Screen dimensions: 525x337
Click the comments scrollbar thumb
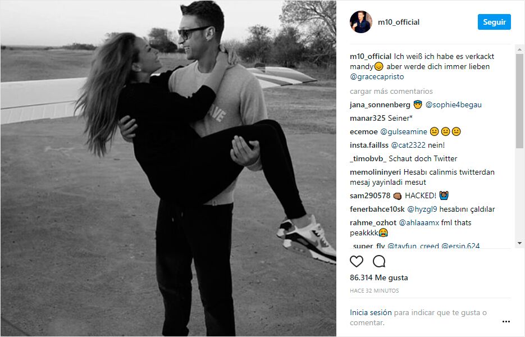(519, 101)
